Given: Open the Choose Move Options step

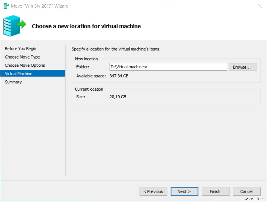Looking at the screenshot, I should tap(25, 65).
